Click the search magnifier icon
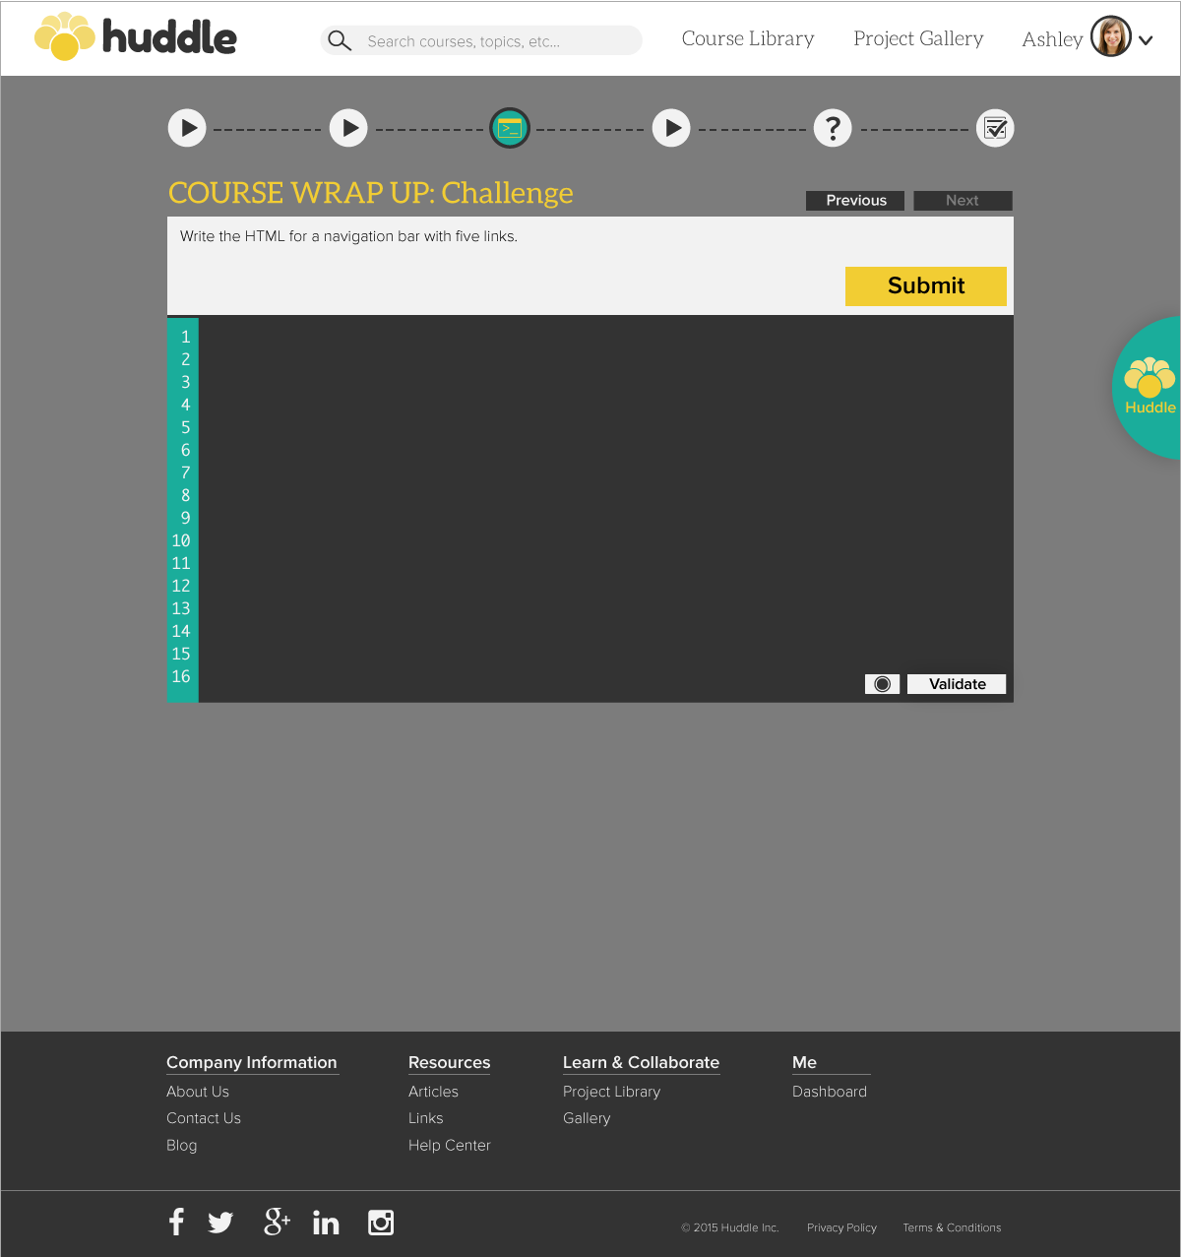 (340, 40)
